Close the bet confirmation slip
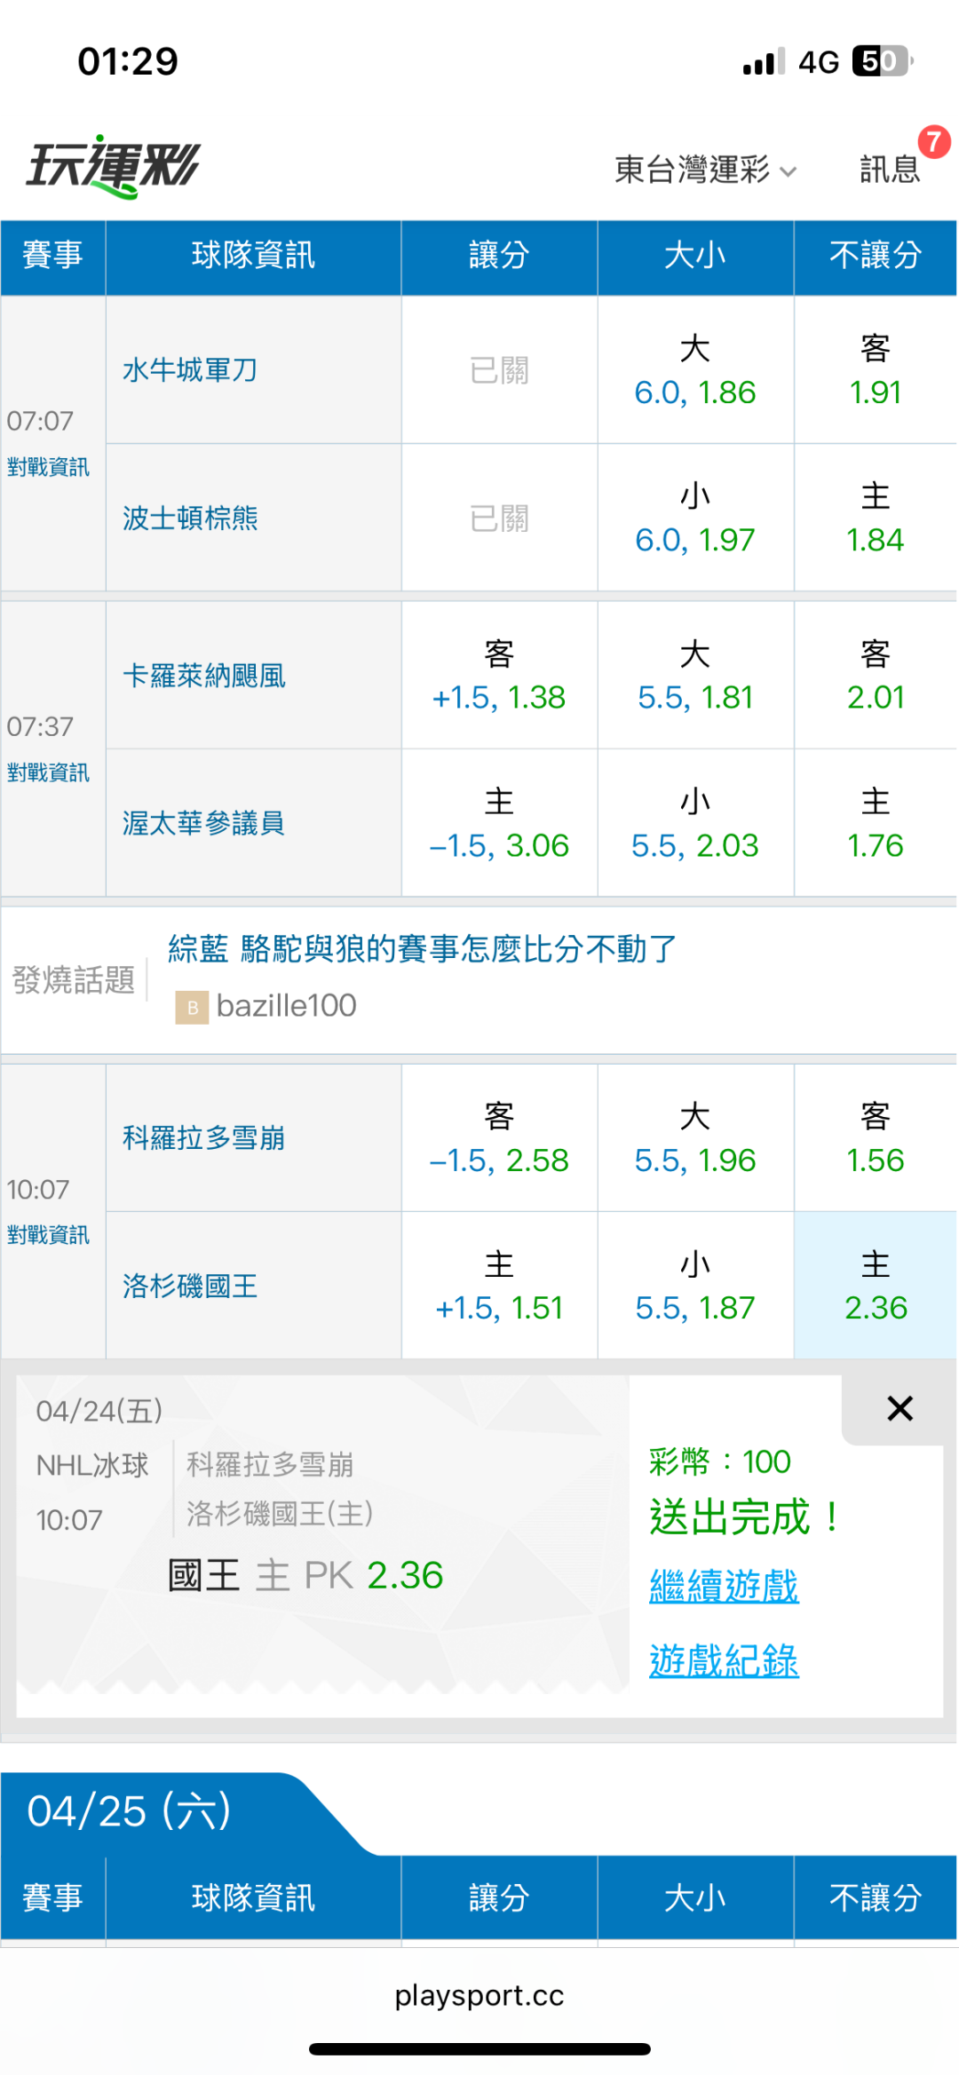The height and width of the screenshot is (2075, 959). click(900, 1408)
